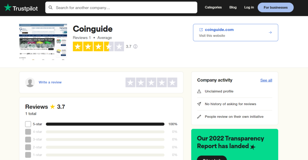Click the pencil icon beside People review
308x160 pixels.
coord(199,117)
